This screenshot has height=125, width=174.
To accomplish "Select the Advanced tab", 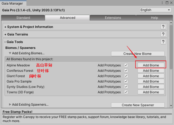I will click(67, 18).
